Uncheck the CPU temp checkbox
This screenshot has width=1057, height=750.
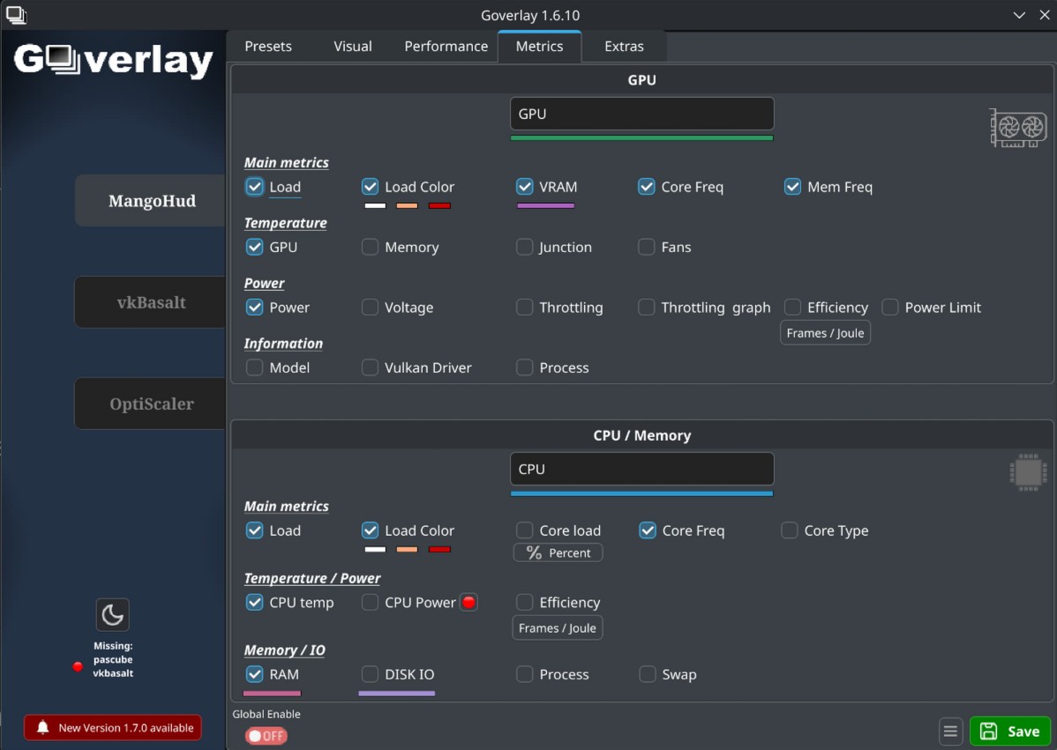(254, 603)
